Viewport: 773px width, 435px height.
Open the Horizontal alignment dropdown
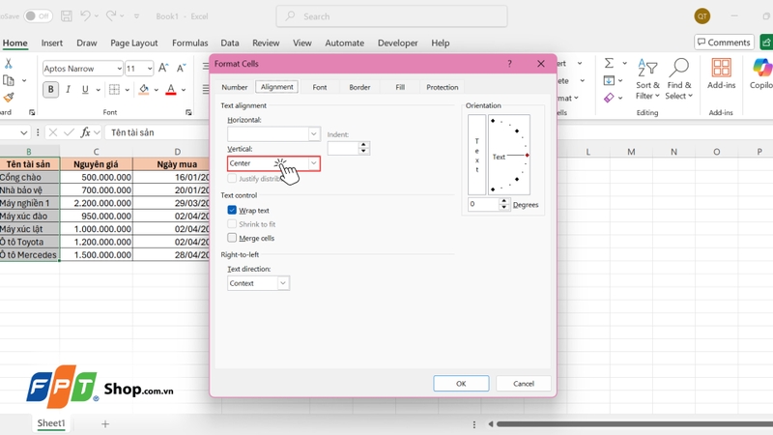coord(313,133)
